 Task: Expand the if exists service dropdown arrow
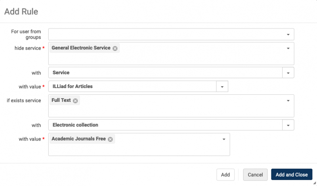288,101
